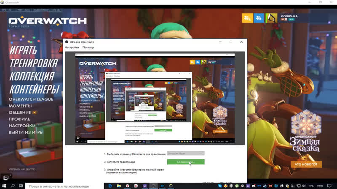Click the OBS window title icon
Screen dimensions: 337x189
(x=67, y=42)
